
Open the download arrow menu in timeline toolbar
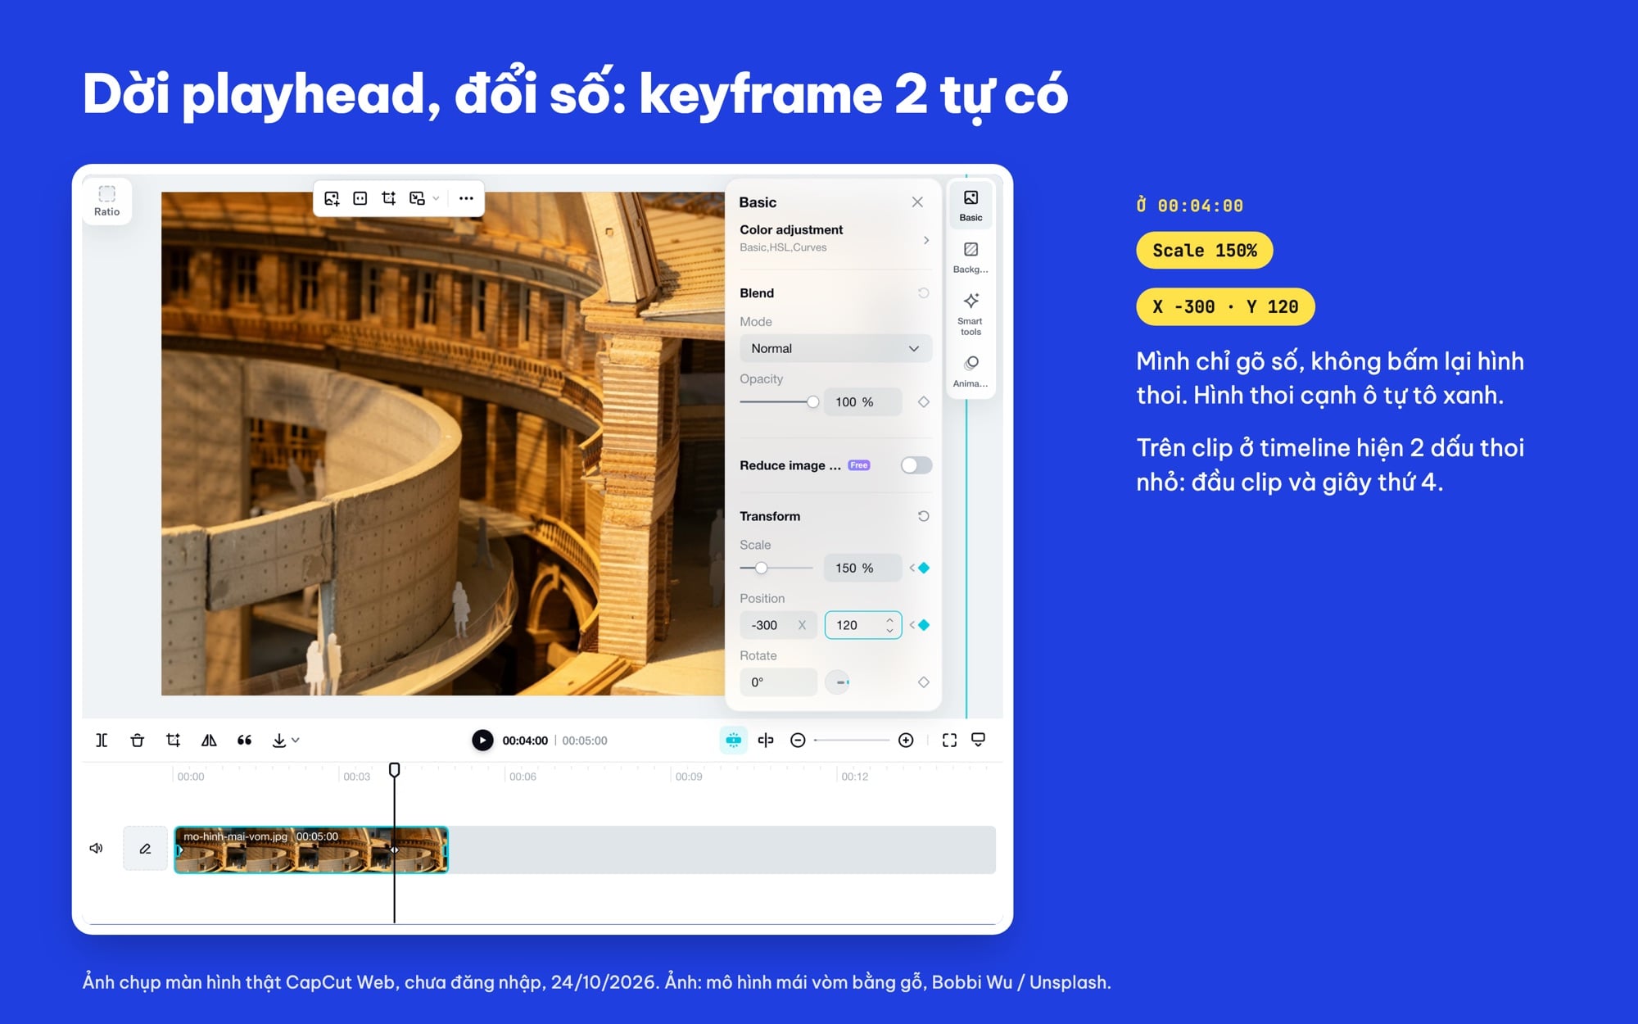coord(285,741)
